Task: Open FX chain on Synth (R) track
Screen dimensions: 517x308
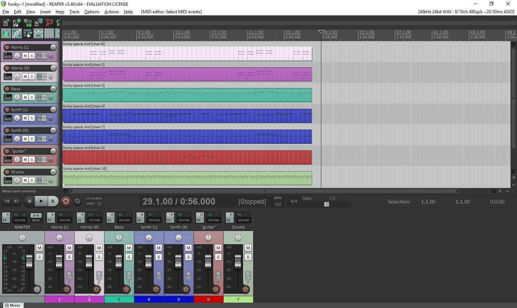Action: [x=39, y=139]
